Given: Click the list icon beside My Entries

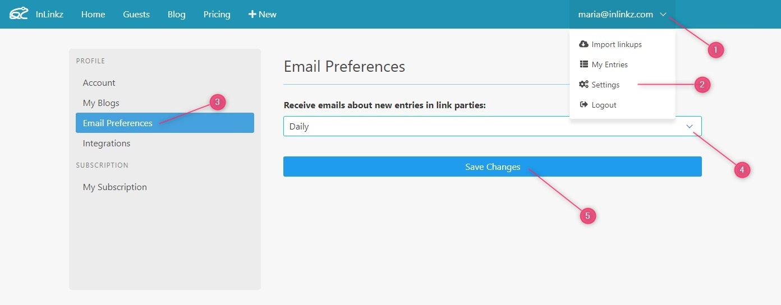Looking at the screenshot, I should pyautogui.click(x=584, y=64).
